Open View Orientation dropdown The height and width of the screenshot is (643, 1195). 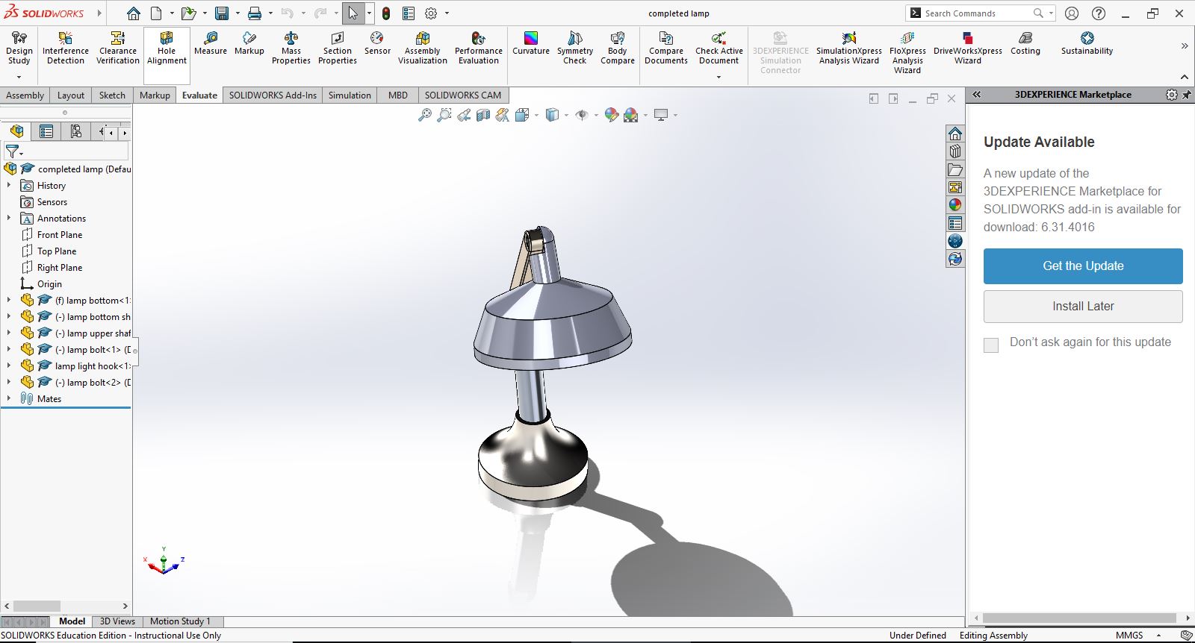(x=536, y=115)
